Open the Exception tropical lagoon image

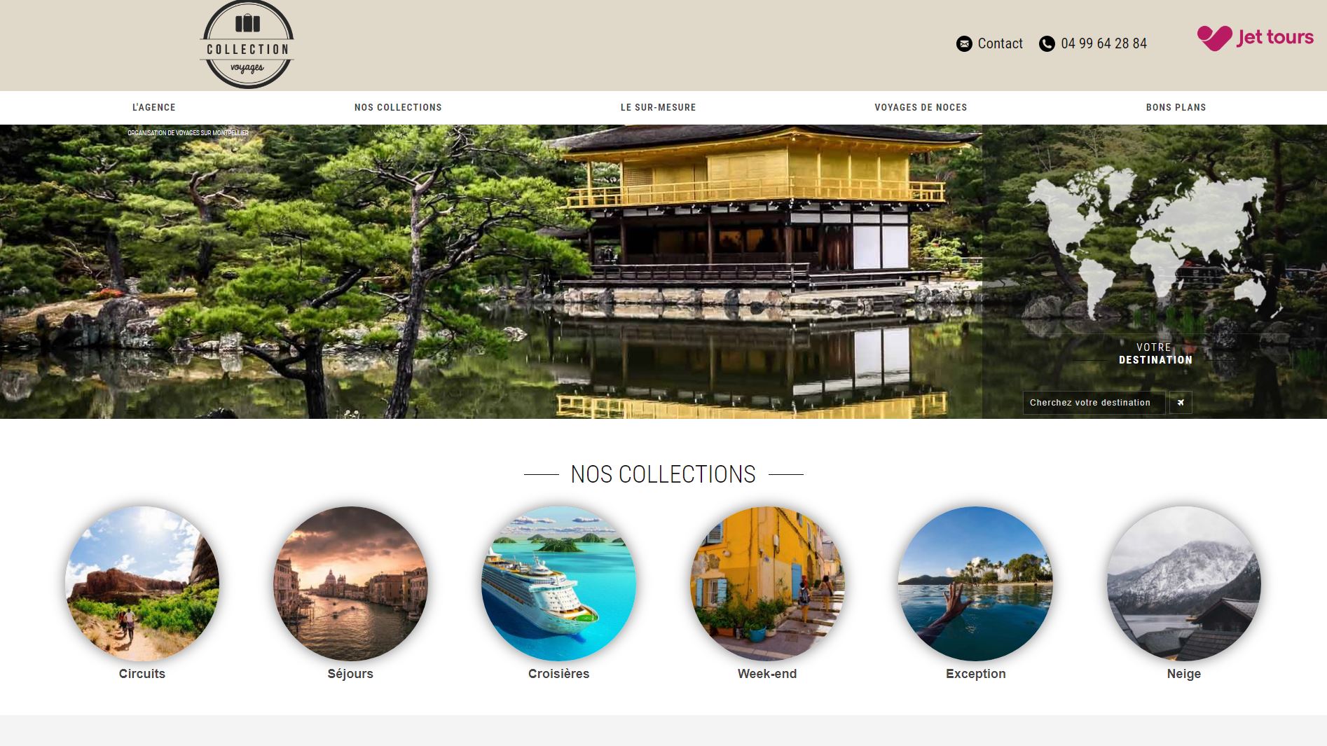tap(975, 583)
